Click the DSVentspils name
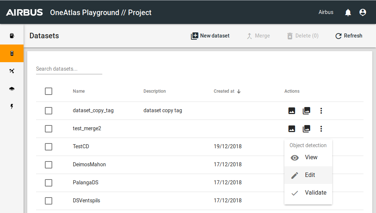Viewport: 376px width, 213px height. point(86,200)
